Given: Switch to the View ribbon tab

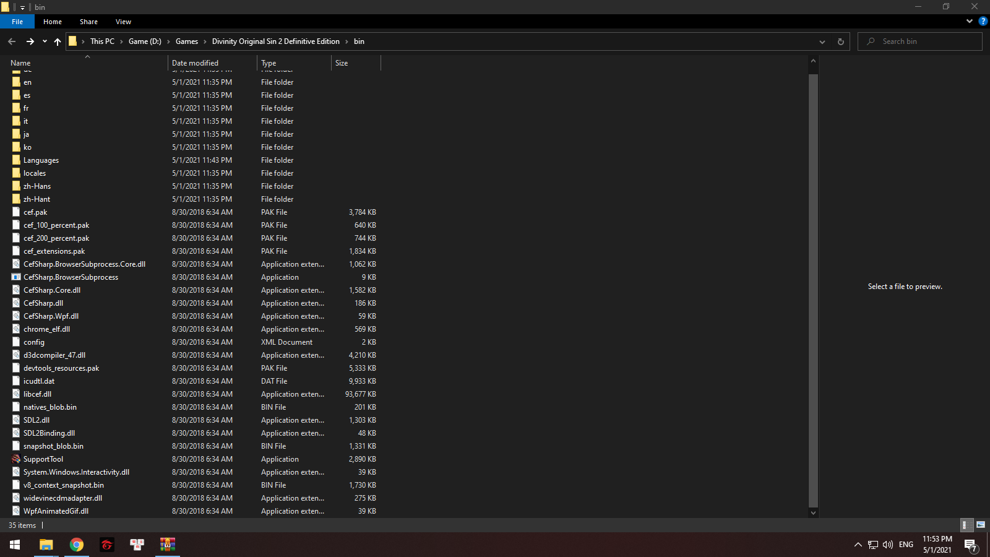Looking at the screenshot, I should pyautogui.click(x=123, y=22).
